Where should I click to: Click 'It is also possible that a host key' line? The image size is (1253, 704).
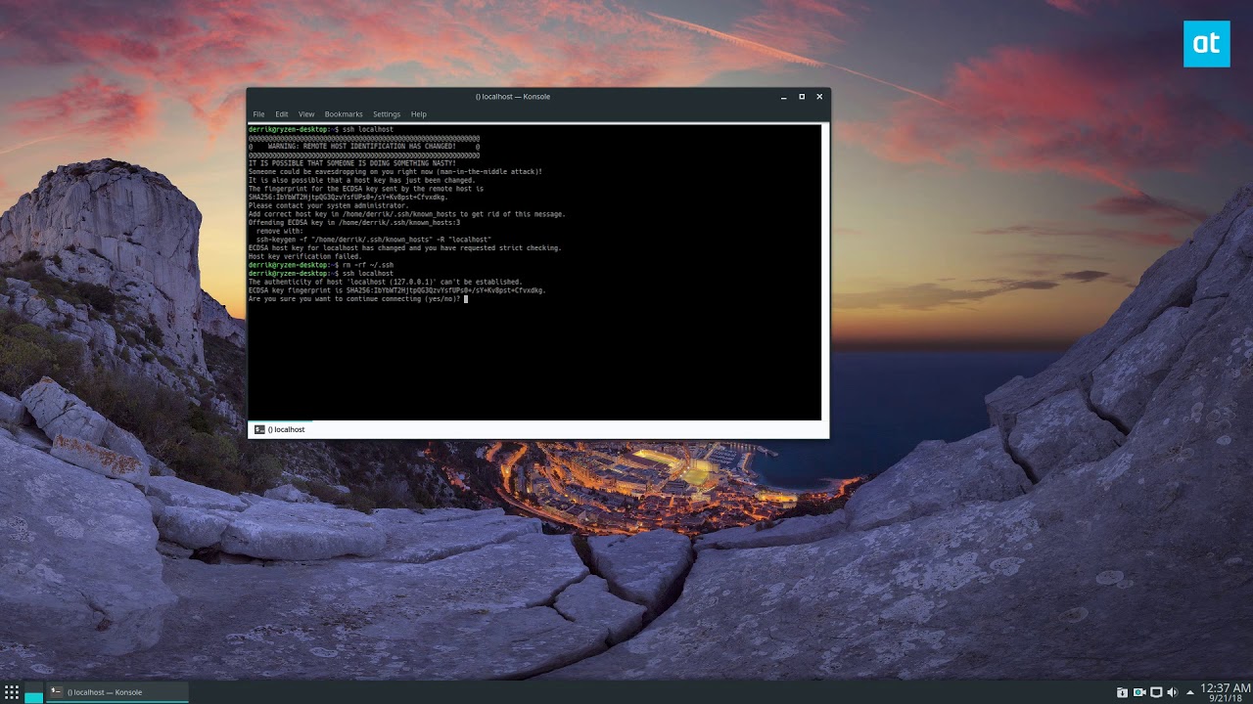pos(362,180)
